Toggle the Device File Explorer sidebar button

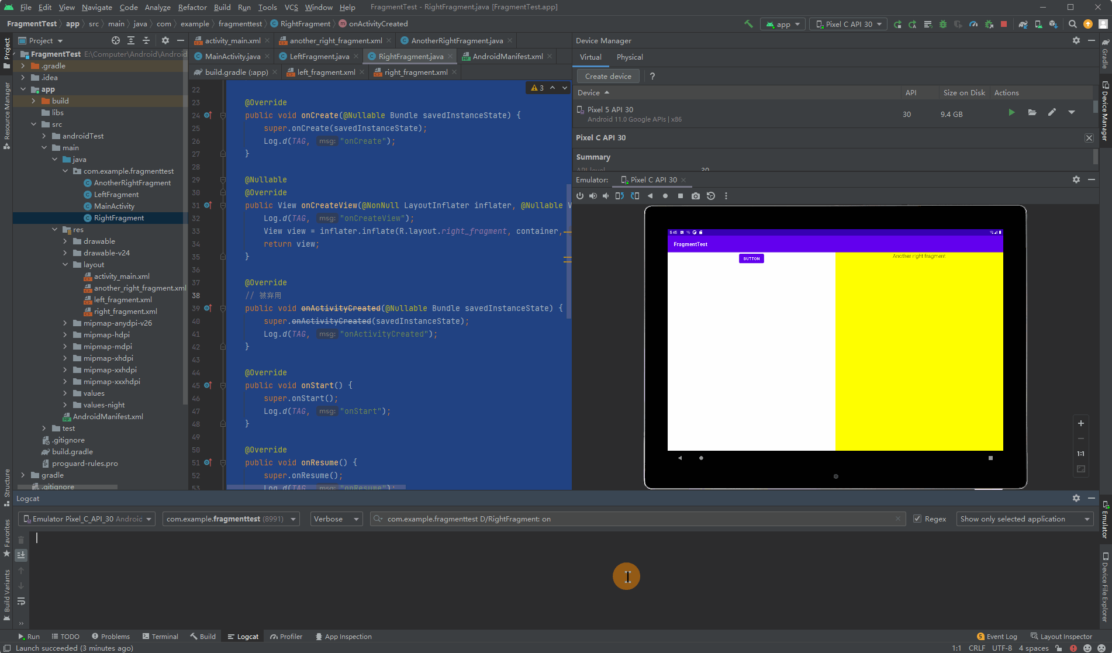[x=1105, y=586]
